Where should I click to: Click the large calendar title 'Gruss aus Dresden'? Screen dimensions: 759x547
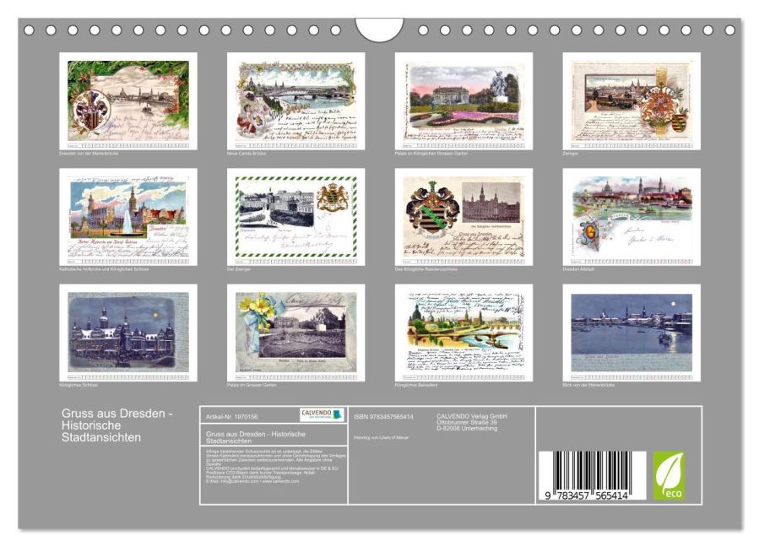click(117, 425)
